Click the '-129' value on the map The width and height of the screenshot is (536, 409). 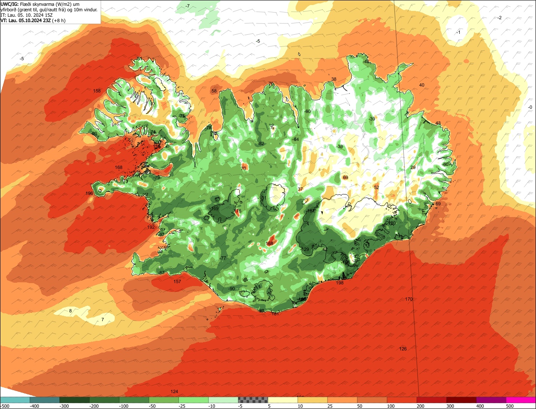coord(304,249)
